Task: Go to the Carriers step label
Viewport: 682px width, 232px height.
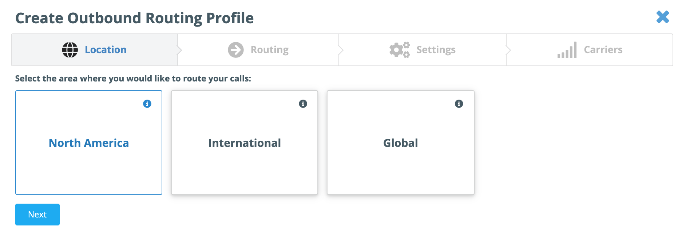Action: (603, 50)
